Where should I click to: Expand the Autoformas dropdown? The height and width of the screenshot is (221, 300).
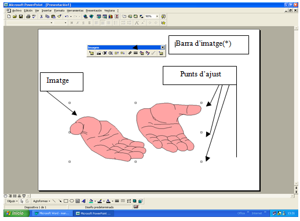[x=42, y=201]
